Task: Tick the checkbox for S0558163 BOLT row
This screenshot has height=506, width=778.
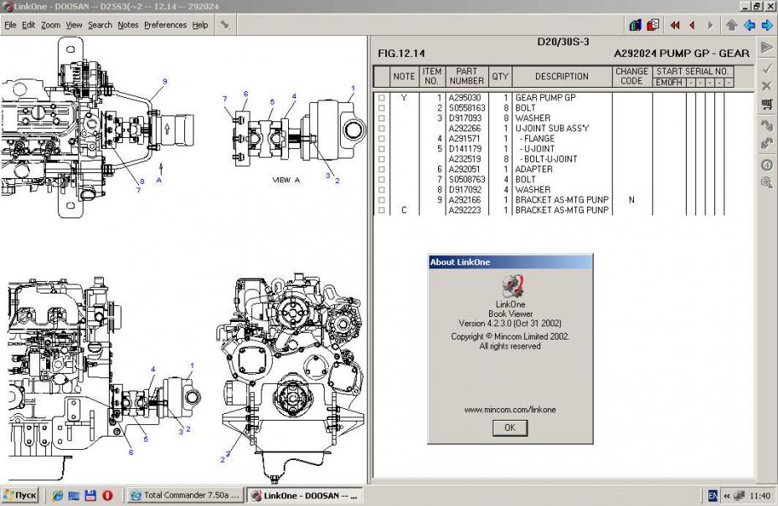Action: [382, 108]
